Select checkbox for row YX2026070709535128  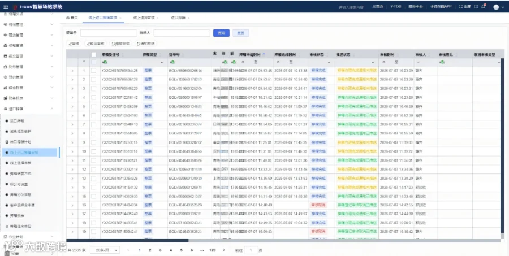coord(94,79)
